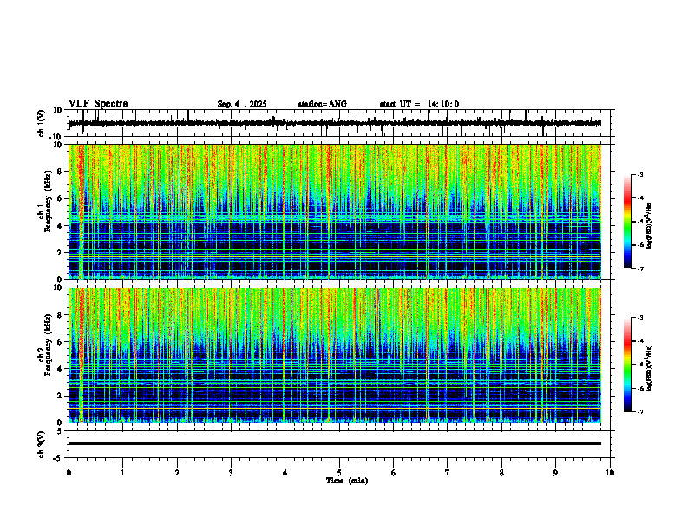Click the "ch.3(V)" axis label
The image size is (687, 530).
point(42,444)
